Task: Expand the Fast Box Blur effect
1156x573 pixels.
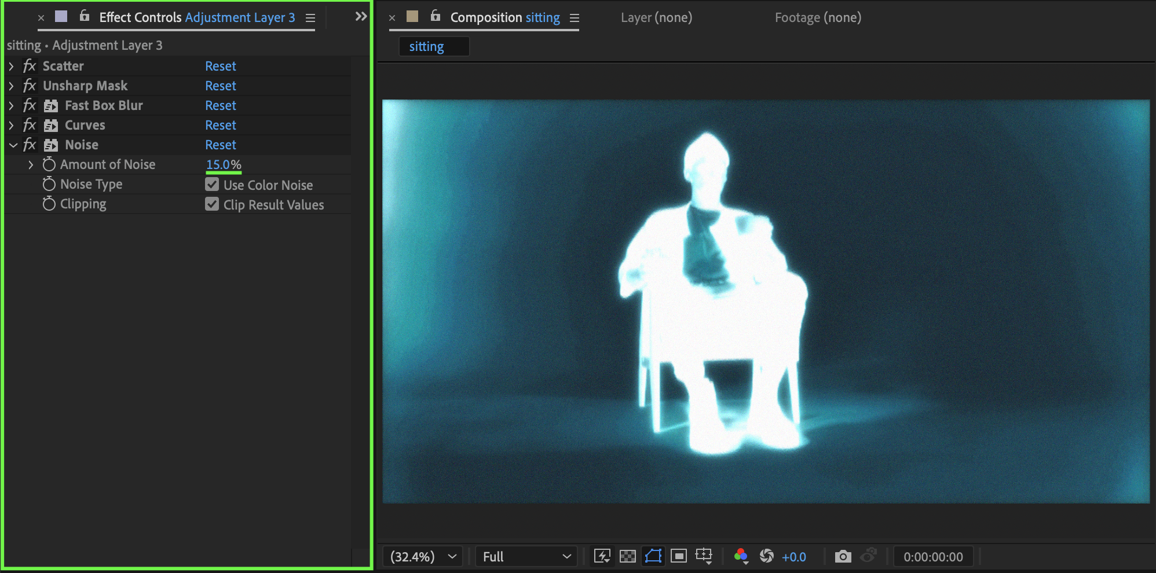Action: coord(11,106)
